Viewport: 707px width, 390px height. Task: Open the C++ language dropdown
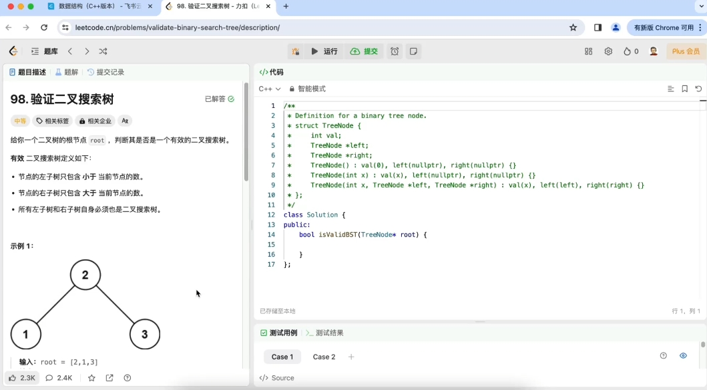click(x=270, y=89)
